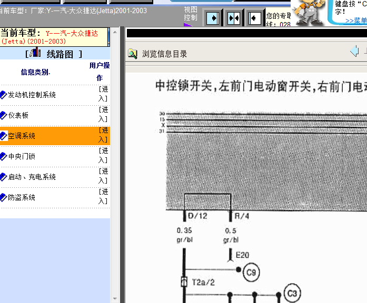This screenshot has height=303, width=367.
Task: Open the 仪表板 category
Action: [18, 115]
